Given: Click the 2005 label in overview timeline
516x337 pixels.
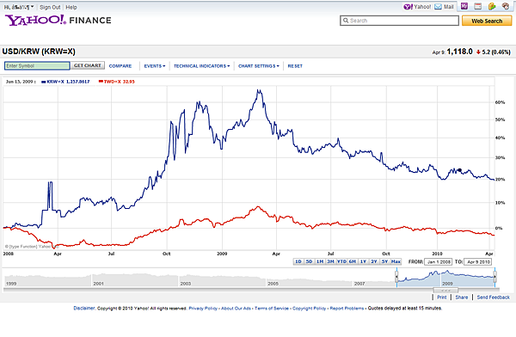Looking at the screenshot, I should 273,284.
